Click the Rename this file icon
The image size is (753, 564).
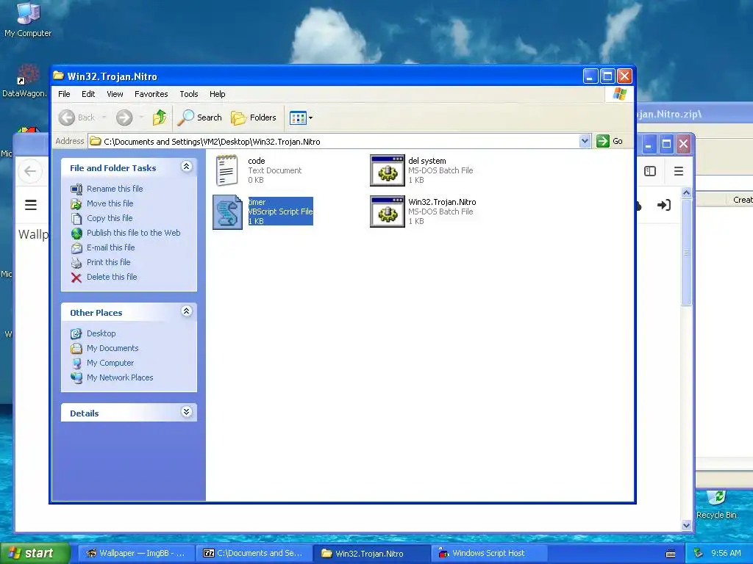(76, 189)
